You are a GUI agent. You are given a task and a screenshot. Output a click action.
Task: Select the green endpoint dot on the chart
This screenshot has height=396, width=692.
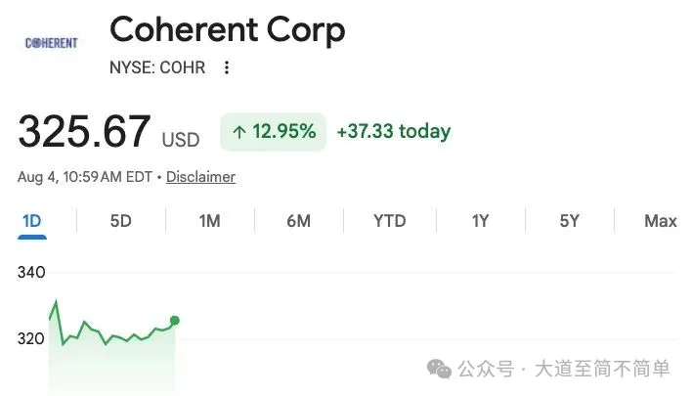tap(175, 321)
